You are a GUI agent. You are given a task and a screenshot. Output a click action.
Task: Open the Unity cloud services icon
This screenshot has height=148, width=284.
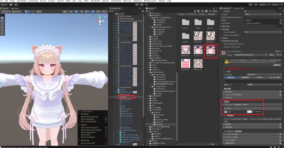tap(11, 5)
